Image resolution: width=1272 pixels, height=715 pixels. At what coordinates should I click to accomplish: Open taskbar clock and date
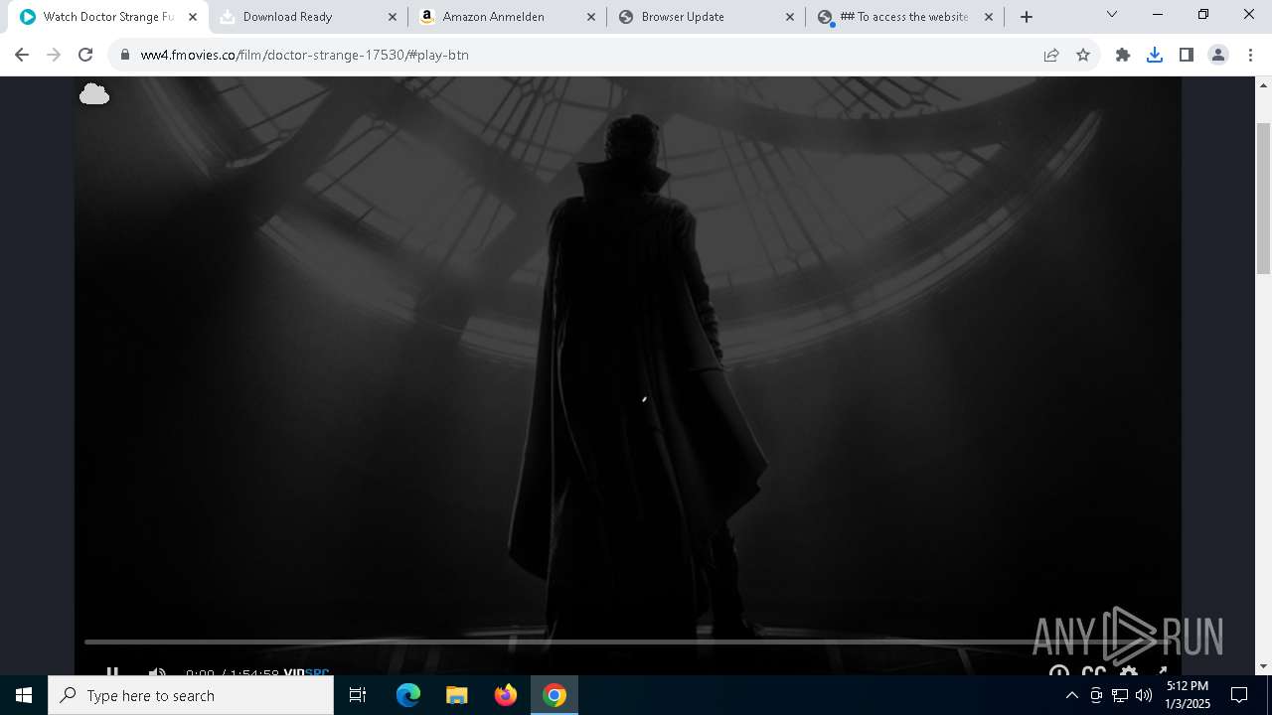click(x=1188, y=695)
